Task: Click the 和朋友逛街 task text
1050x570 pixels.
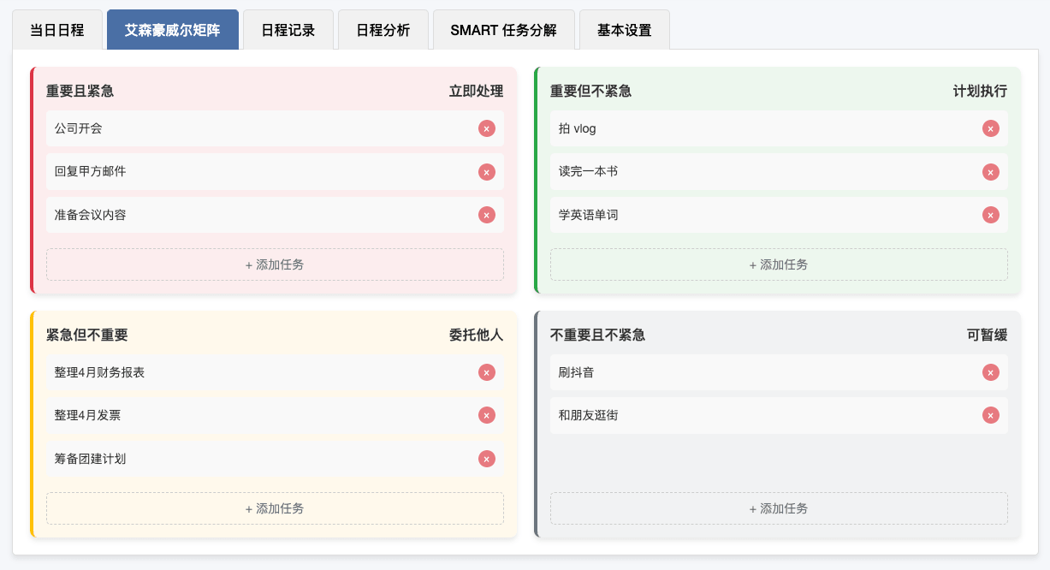Action: pos(589,415)
